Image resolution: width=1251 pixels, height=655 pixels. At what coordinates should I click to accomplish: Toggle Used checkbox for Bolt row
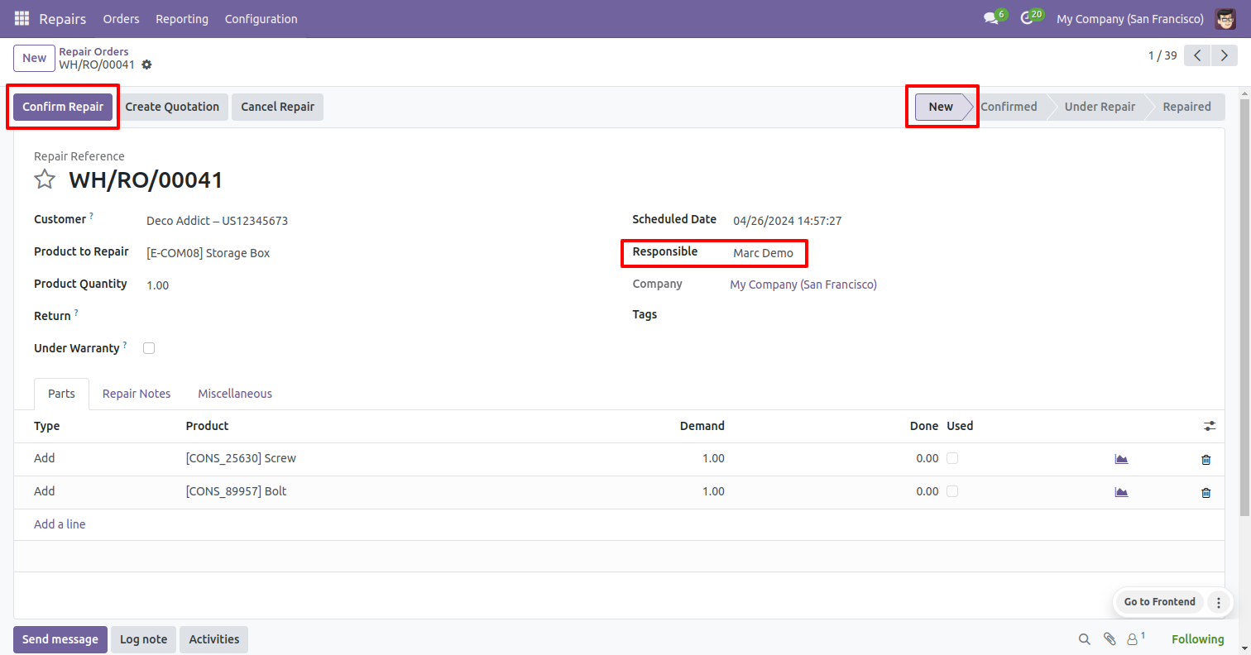pos(952,491)
